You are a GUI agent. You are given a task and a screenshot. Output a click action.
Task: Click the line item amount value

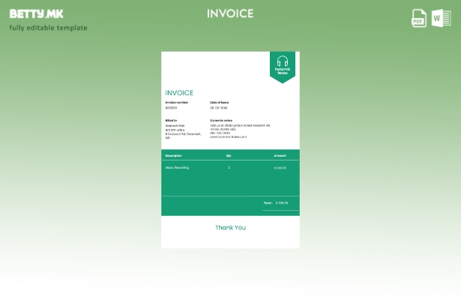coord(280,168)
